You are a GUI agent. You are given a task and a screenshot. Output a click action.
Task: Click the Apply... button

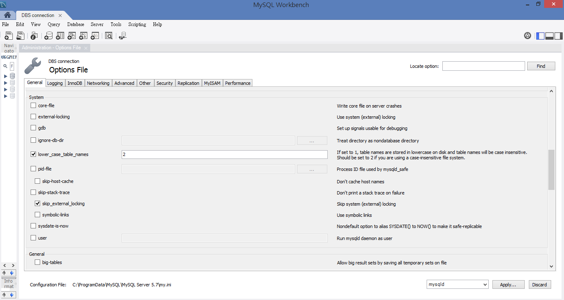[509, 285]
